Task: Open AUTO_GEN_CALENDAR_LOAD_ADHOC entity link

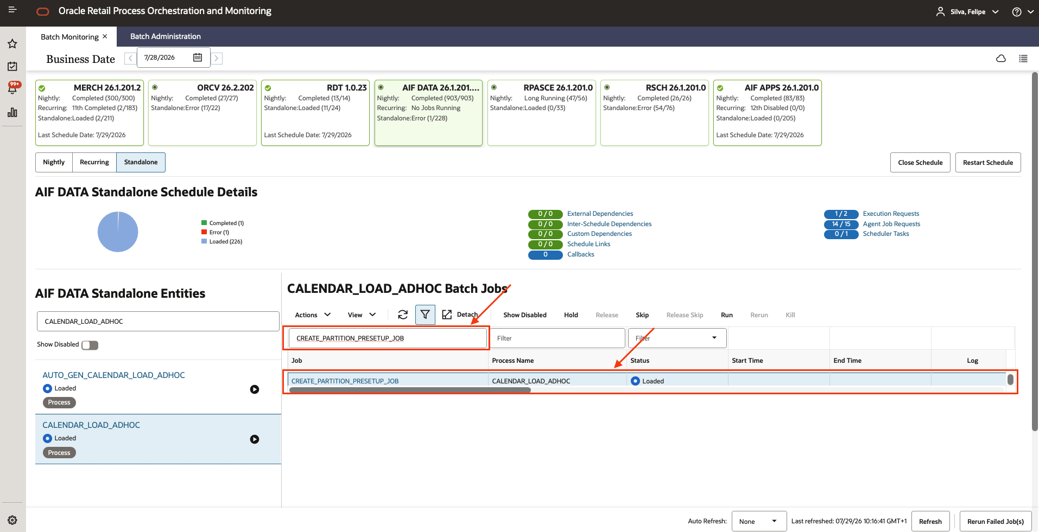Action: point(113,375)
